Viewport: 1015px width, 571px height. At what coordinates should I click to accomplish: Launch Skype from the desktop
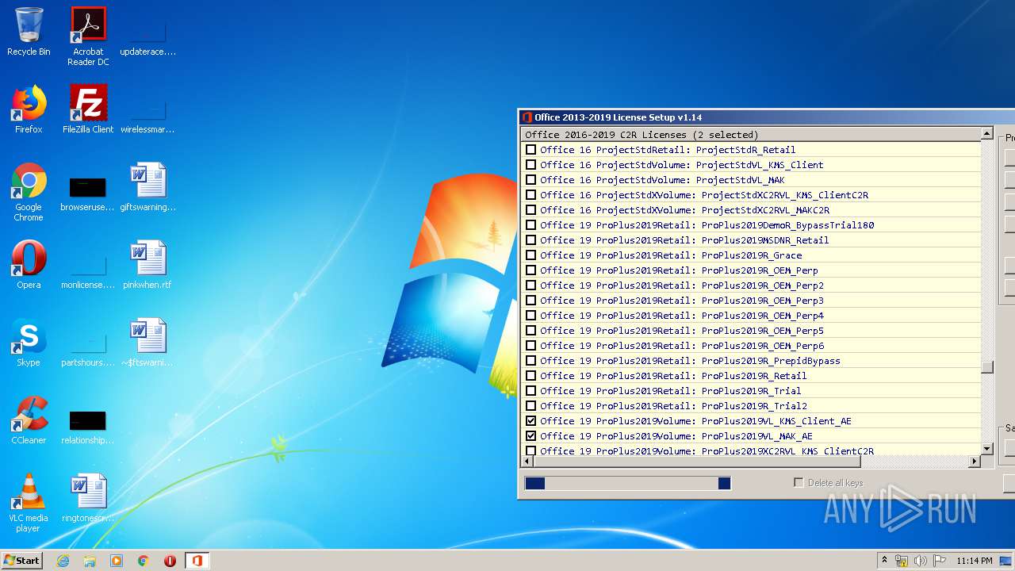coord(29,343)
